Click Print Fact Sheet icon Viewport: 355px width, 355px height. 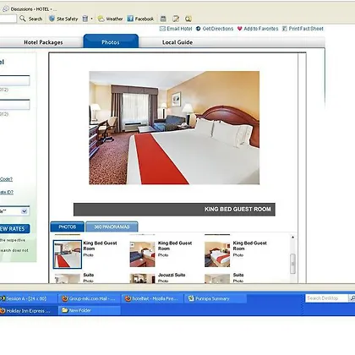tap(285, 29)
